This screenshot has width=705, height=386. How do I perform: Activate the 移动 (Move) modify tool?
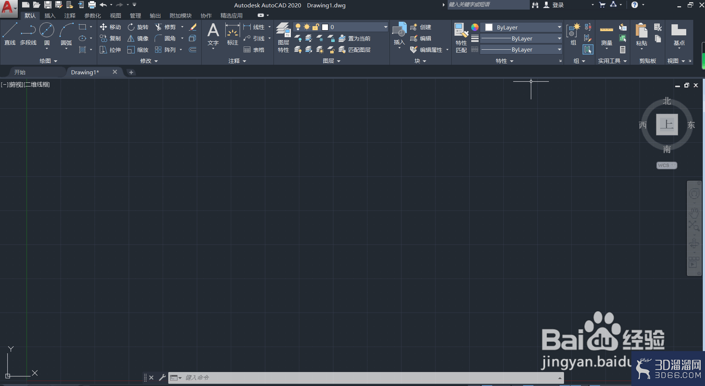tap(110, 27)
